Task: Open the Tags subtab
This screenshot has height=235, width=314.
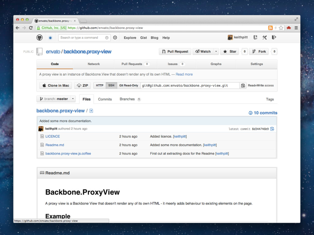Action: pyautogui.click(x=270, y=99)
